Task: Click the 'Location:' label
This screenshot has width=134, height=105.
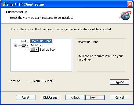Action: pyautogui.click(x=15, y=81)
